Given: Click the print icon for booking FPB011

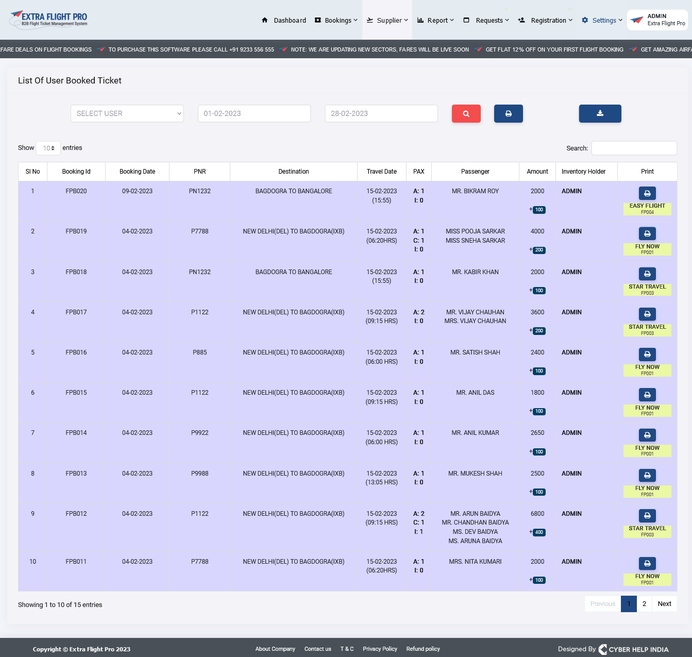Looking at the screenshot, I should tap(647, 563).
